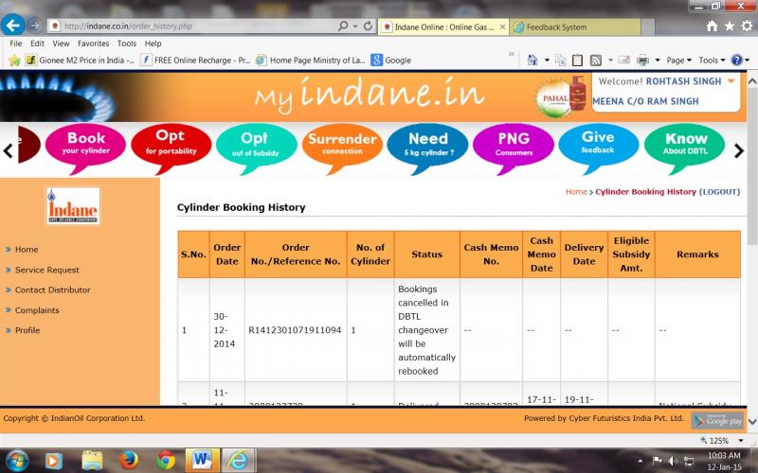758x473 pixels.
Task: Launch Chrome from the taskbar
Action: (165, 461)
